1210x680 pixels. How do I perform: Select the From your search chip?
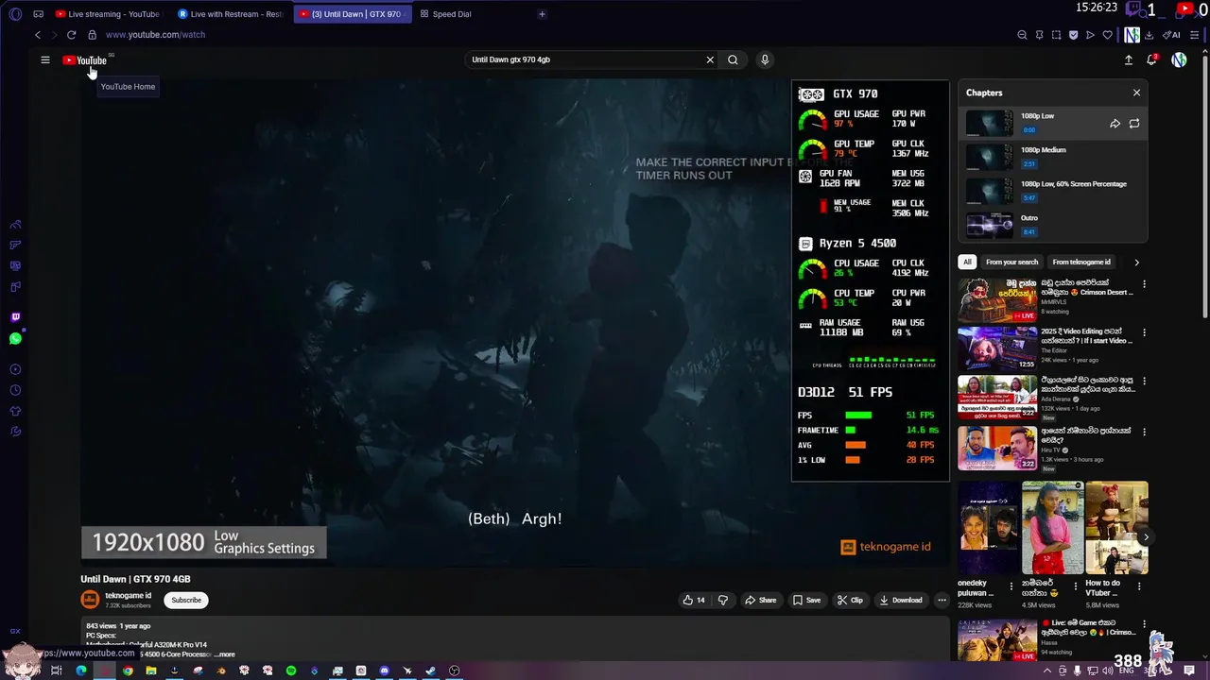click(x=1011, y=262)
